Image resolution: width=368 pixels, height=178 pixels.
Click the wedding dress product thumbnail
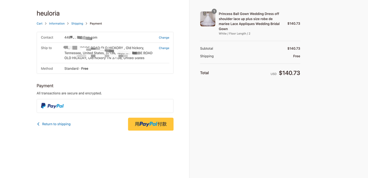[x=208, y=19]
